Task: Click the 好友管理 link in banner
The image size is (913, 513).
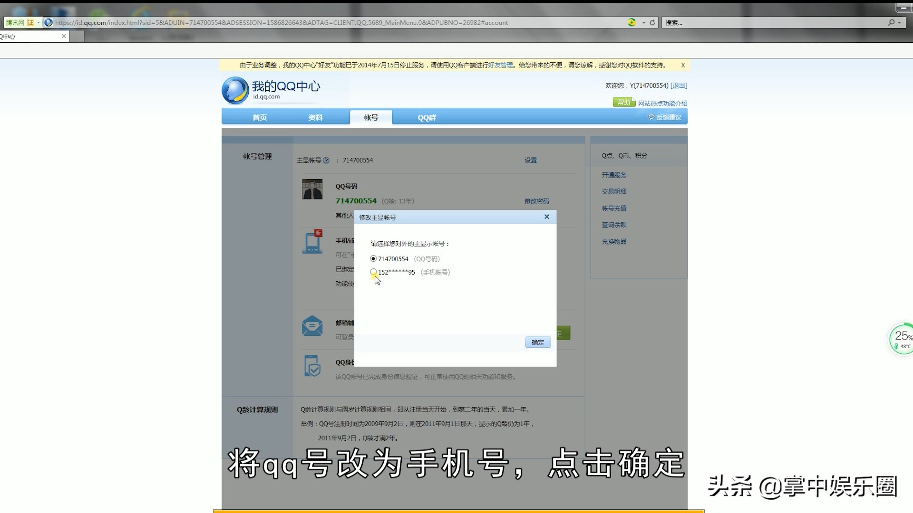Action: (500, 65)
